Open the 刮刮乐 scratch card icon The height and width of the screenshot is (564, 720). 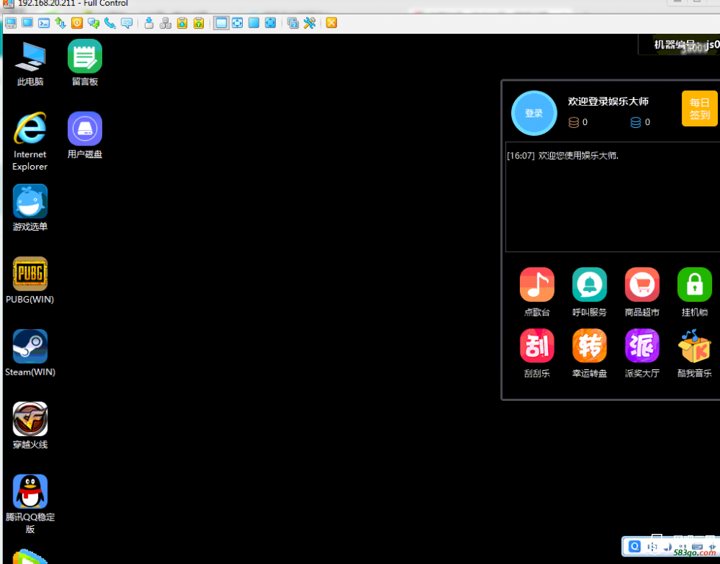click(x=537, y=346)
